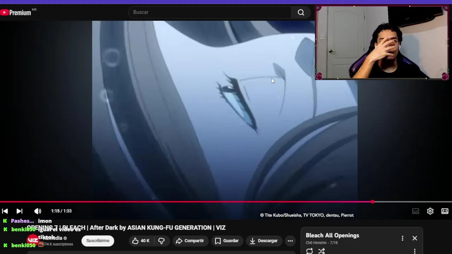Image resolution: width=452 pixels, height=254 pixels.
Task: Mute the video with speaker icon
Action: point(37,211)
